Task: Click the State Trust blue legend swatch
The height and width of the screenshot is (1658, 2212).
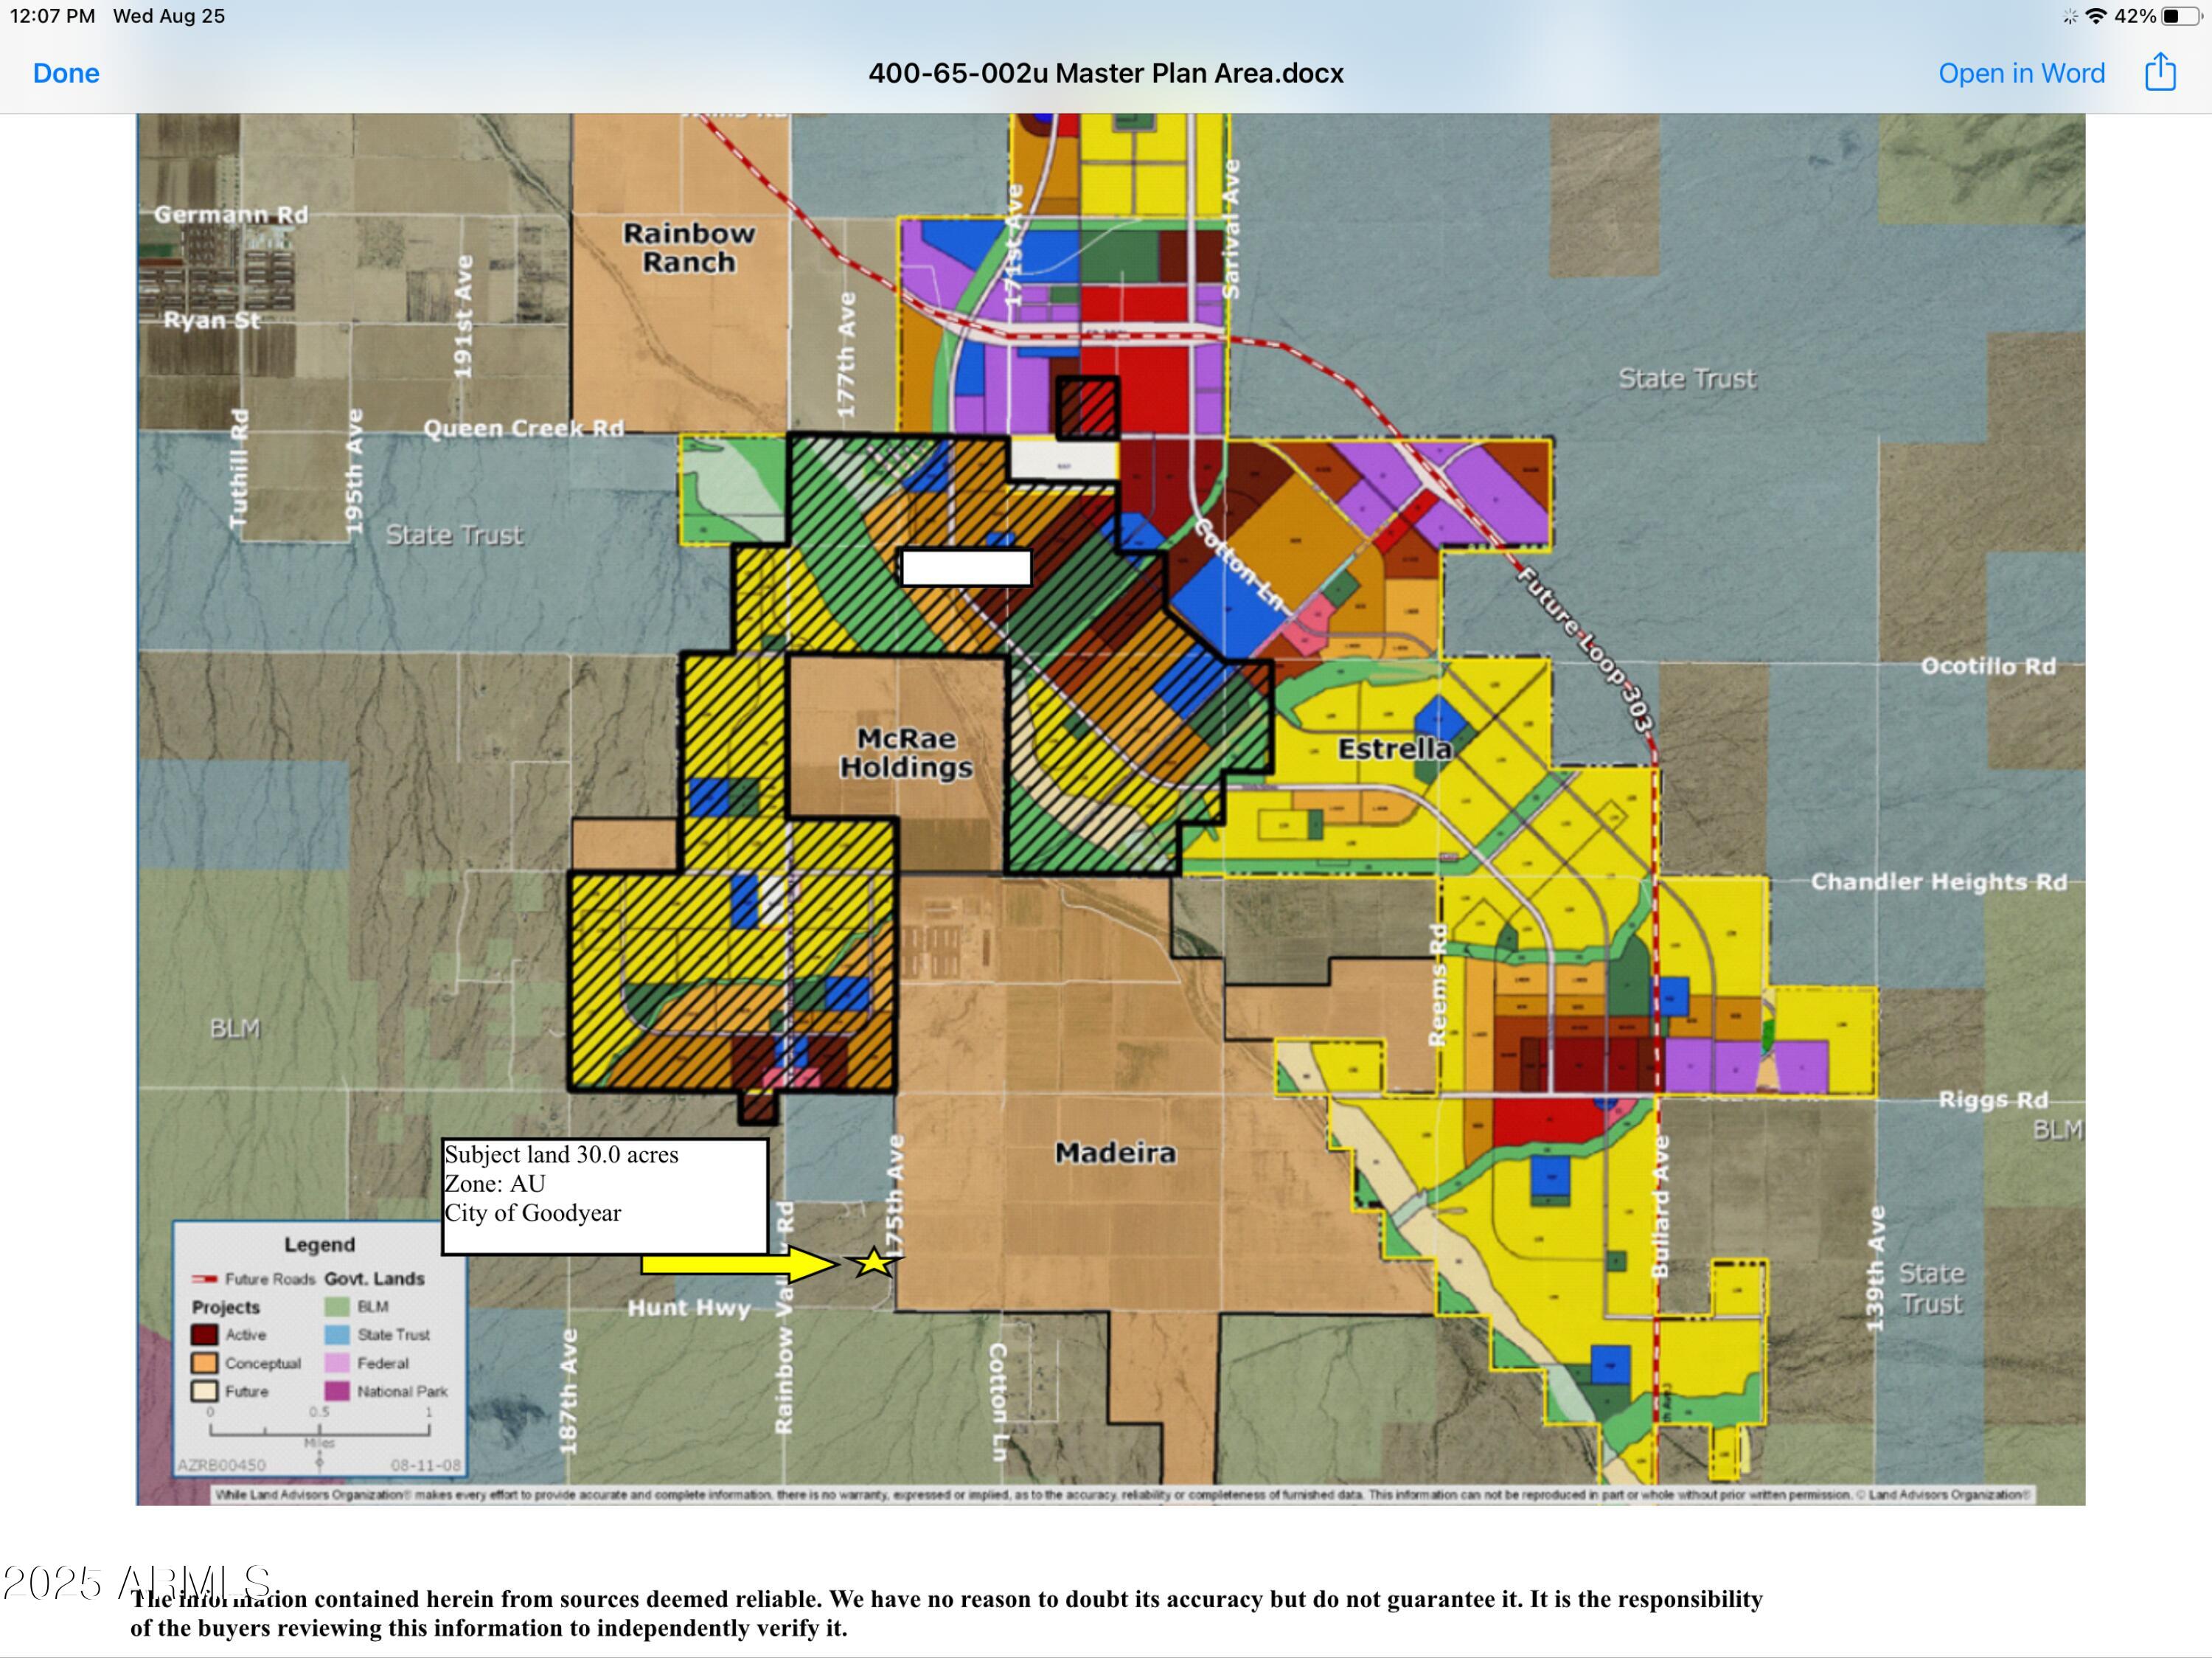Action: point(337,1335)
